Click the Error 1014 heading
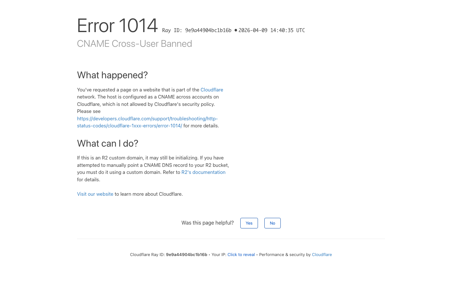Image resolution: width=462 pixels, height=308 pixels. pos(117,26)
